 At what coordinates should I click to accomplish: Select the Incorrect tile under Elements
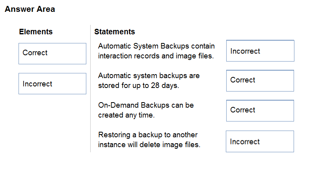tap(52, 84)
